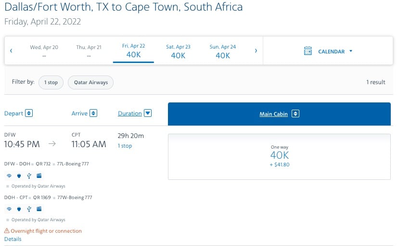Viewport: 398px width, 252px height.
Task: Sort by the Arrive column arrows
Action: tap(93, 113)
